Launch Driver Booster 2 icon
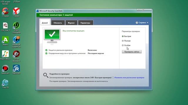The height and width of the screenshot is (105, 188). pyautogui.click(x=16, y=56)
